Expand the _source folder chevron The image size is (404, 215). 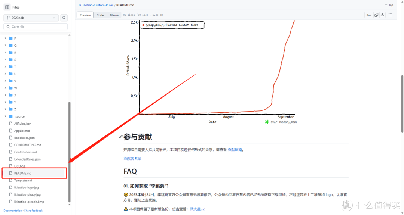pos(5,116)
